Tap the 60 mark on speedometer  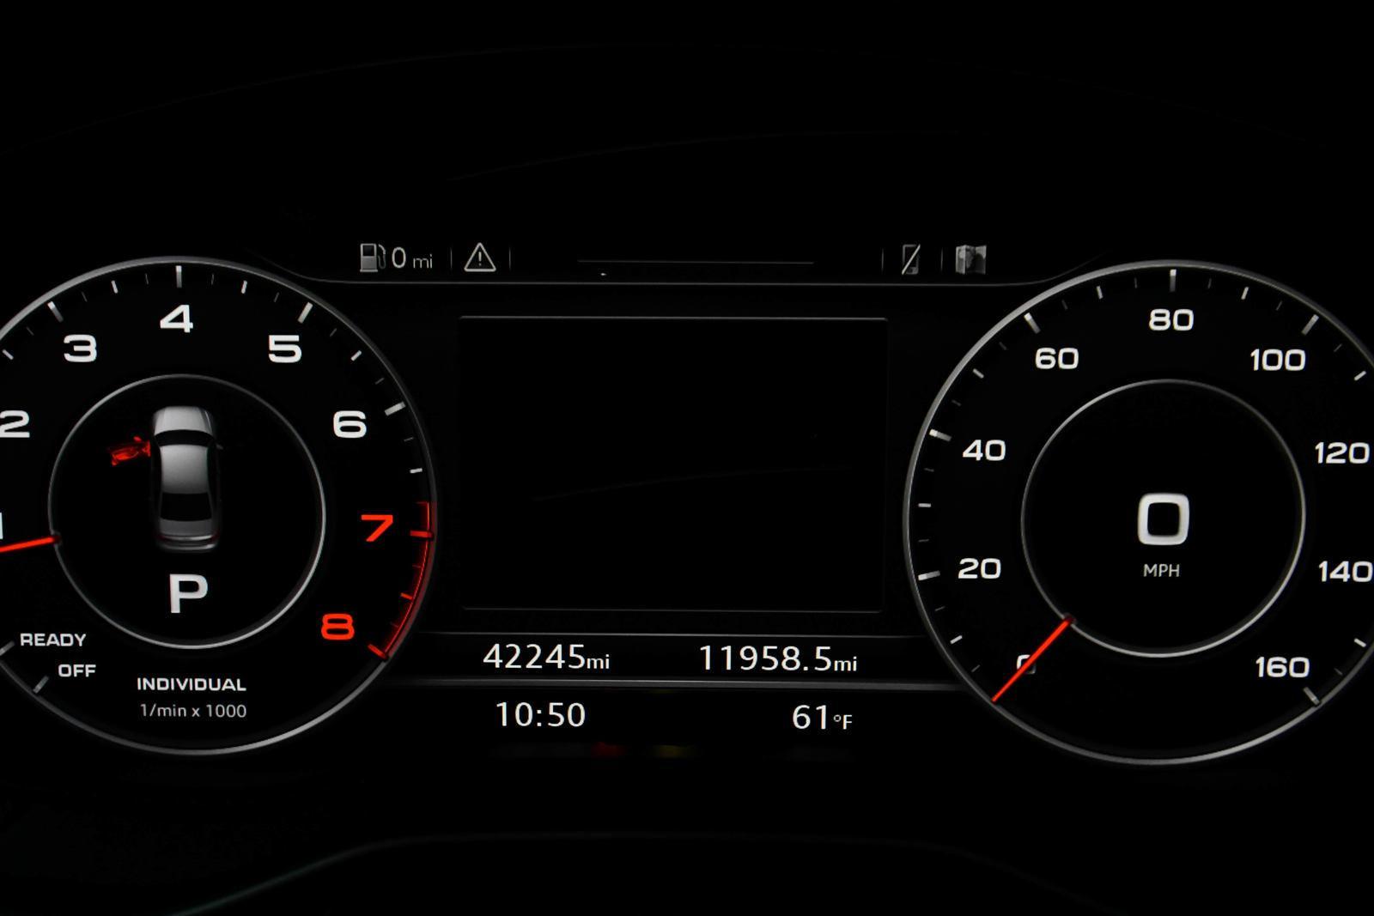point(1057,358)
